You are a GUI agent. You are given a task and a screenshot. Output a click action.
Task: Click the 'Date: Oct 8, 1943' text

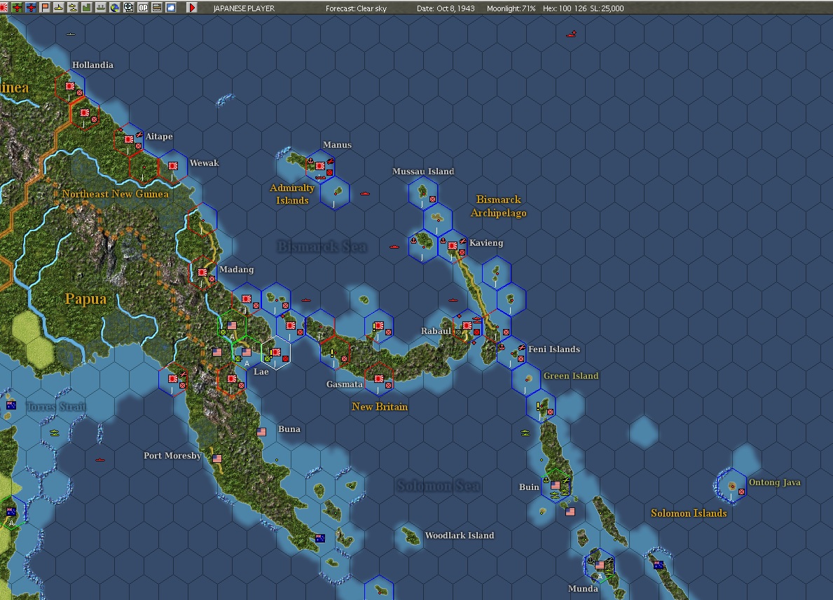pyautogui.click(x=446, y=8)
